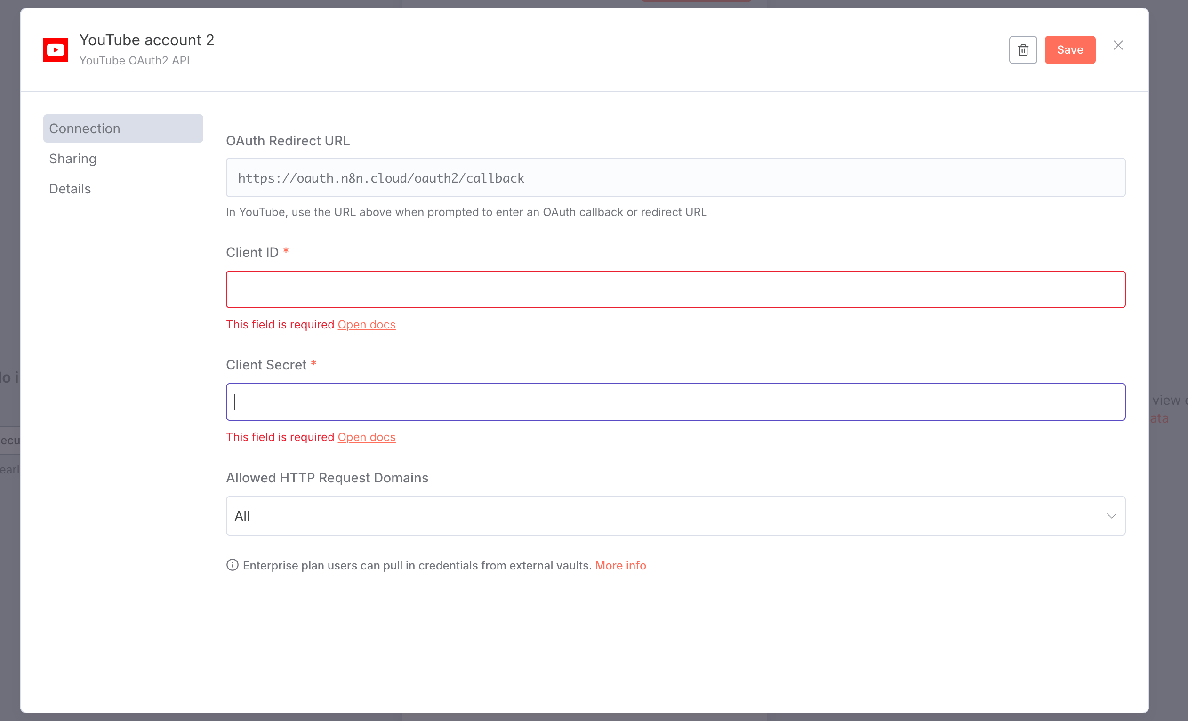Open docs link under Client Secret
This screenshot has height=721, width=1188.
(367, 437)
